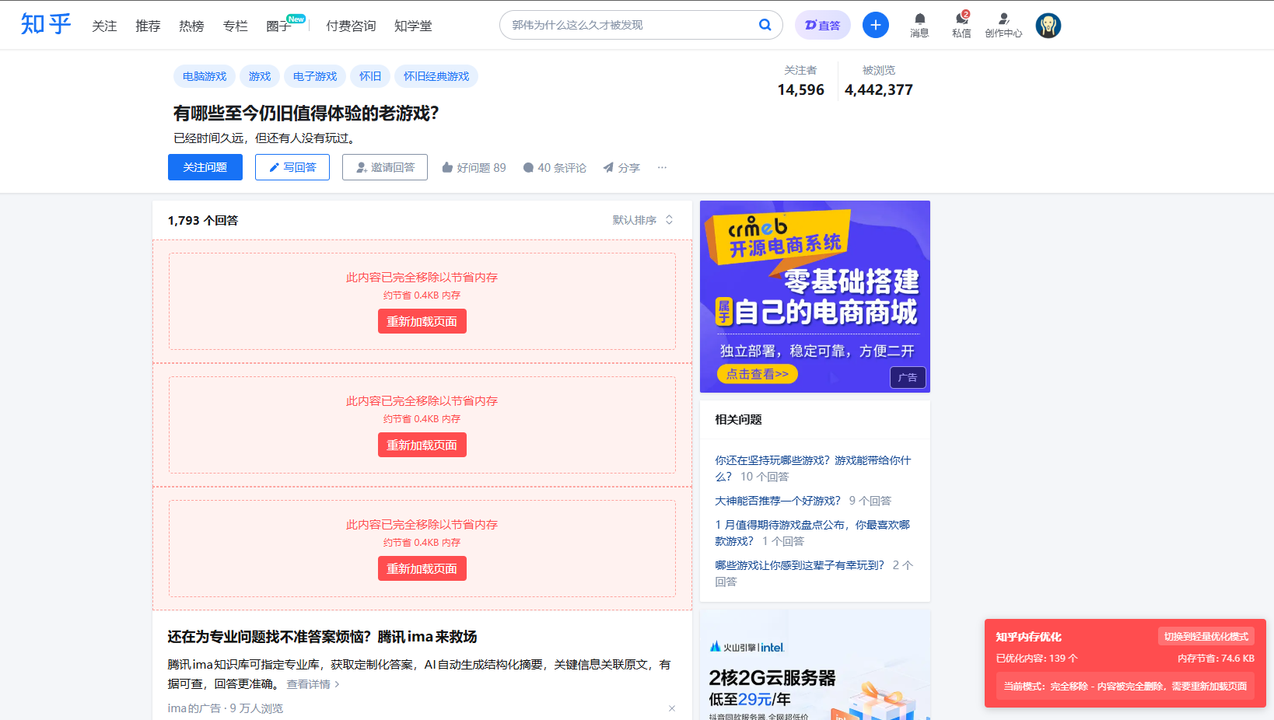Open related question about recommending good games

[x=777, y=500]
